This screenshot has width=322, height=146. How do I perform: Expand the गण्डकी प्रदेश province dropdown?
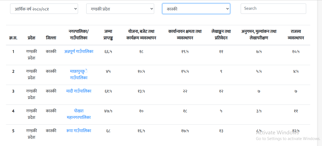(120, 9)
